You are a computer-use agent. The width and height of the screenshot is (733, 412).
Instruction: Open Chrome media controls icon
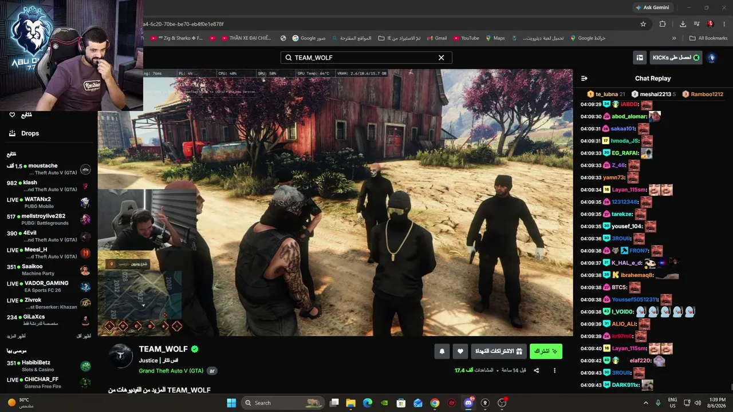click(696, 24)
